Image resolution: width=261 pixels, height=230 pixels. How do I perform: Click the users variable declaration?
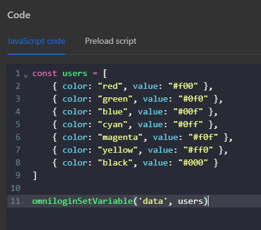74,73
